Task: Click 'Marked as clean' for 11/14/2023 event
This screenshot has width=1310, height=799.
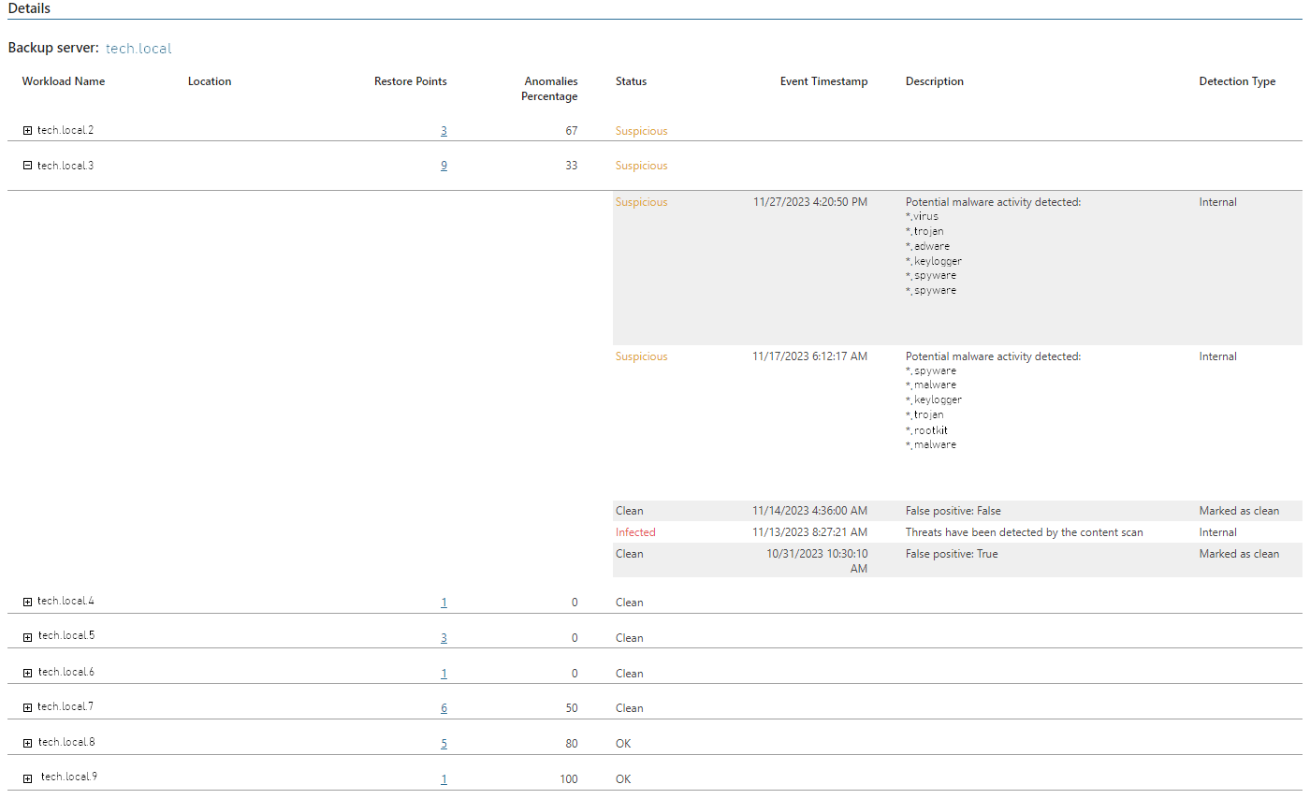Action: [1239, 511]
